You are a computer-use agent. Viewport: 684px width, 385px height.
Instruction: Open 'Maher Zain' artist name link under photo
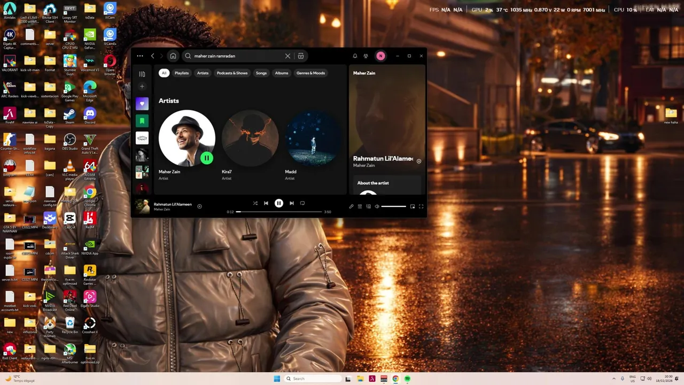(169, 172)
